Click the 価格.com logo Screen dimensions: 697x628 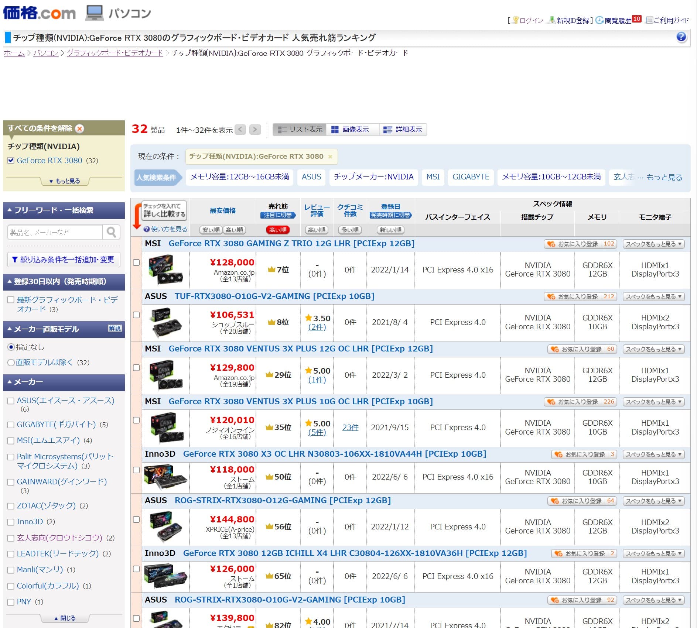tap(40, 13)
